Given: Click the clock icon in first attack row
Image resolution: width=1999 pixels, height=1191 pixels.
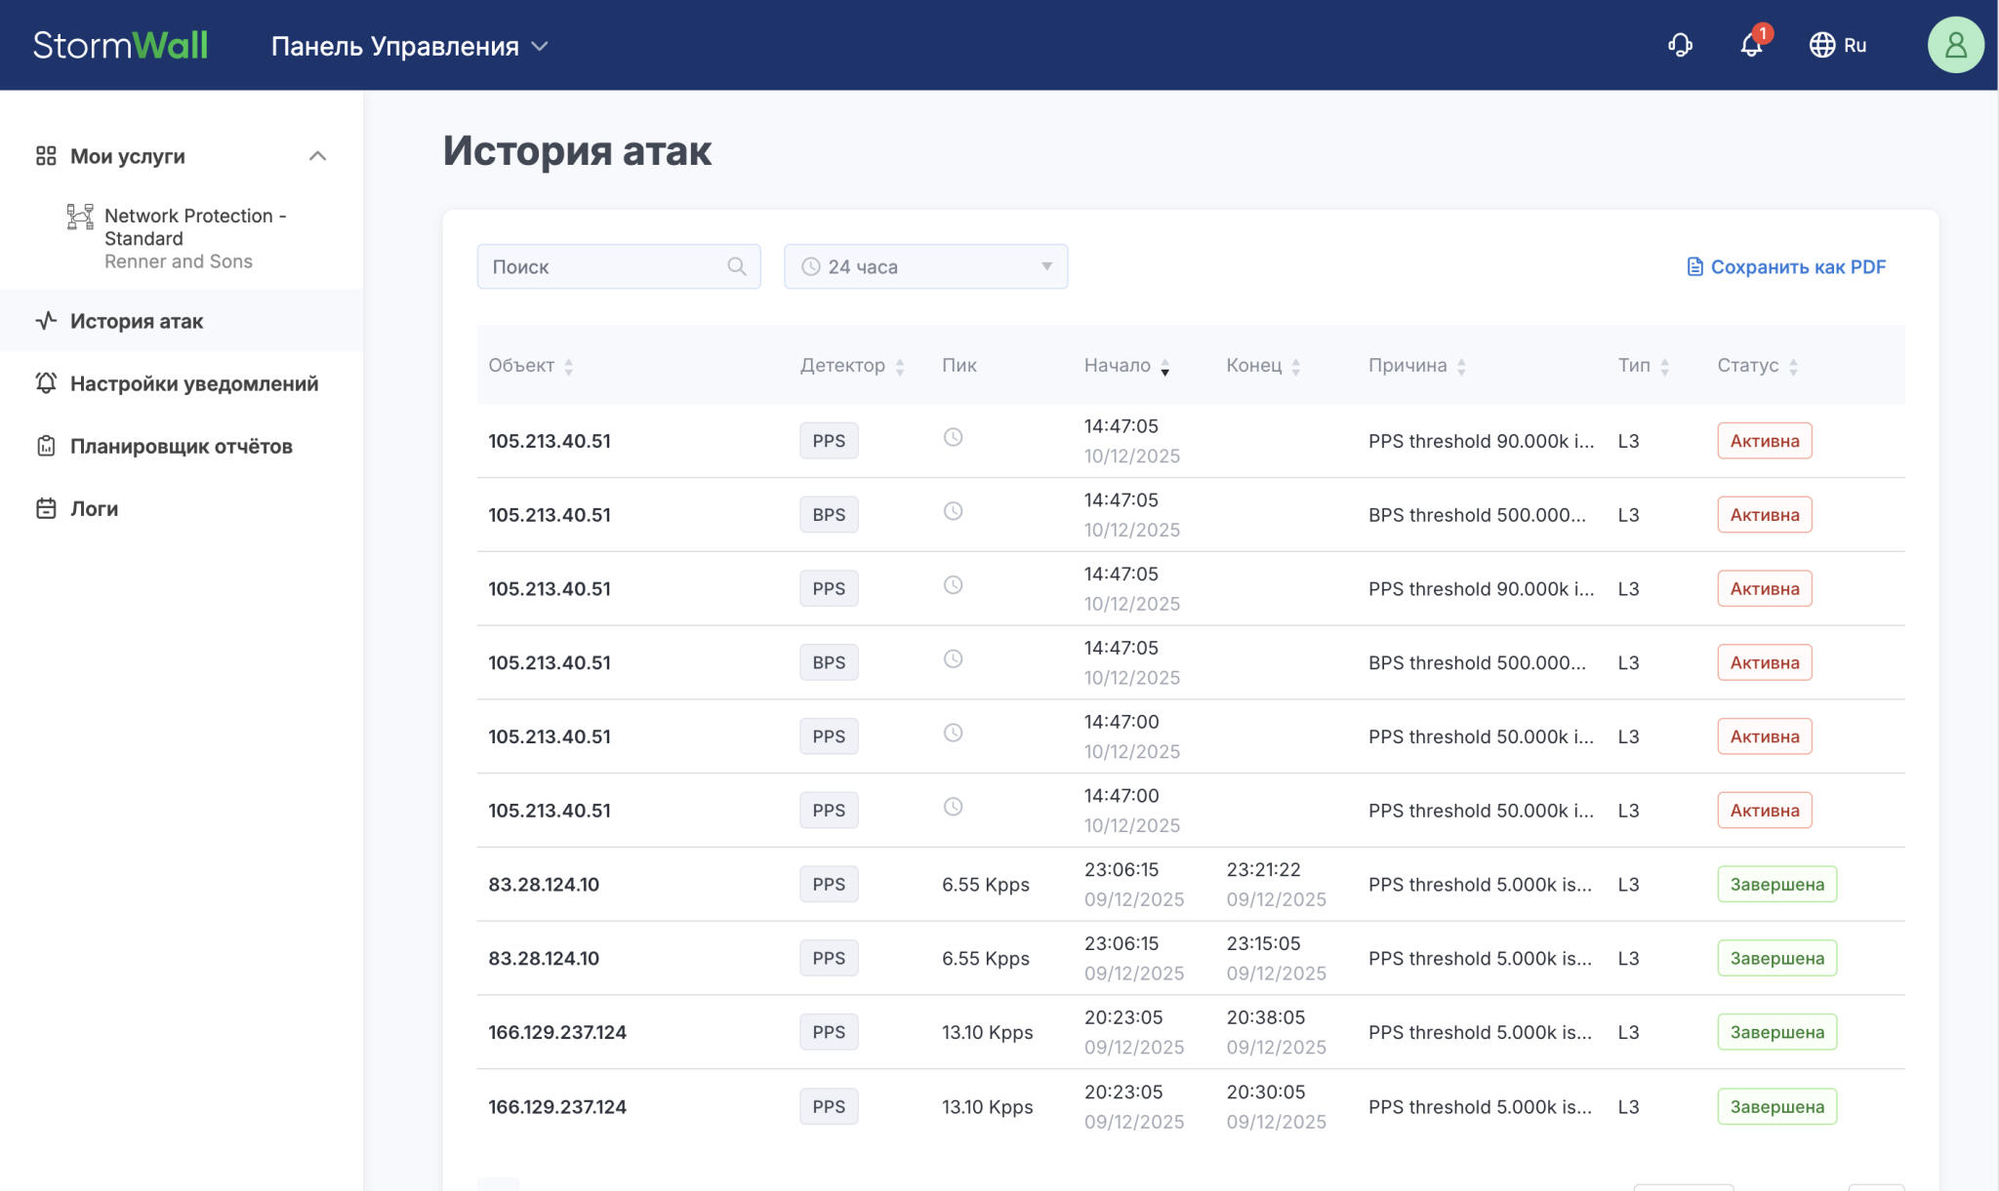Looking at the screenshot, I should coord(953,437).
